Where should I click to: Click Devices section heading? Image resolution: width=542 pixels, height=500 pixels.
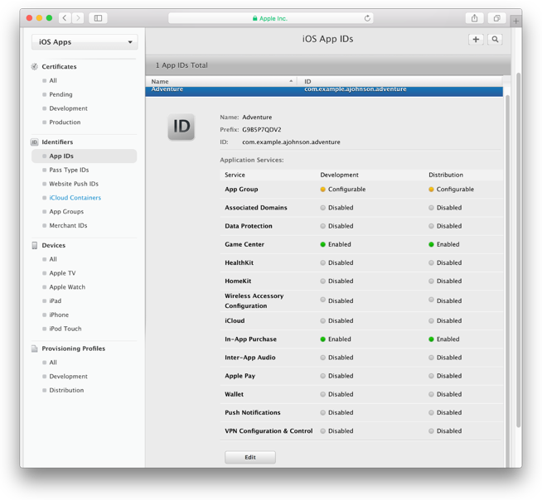tap(54, 245)
